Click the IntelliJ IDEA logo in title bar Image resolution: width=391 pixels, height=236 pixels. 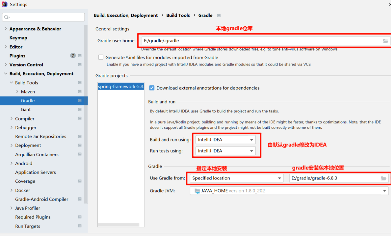point(5,4)
